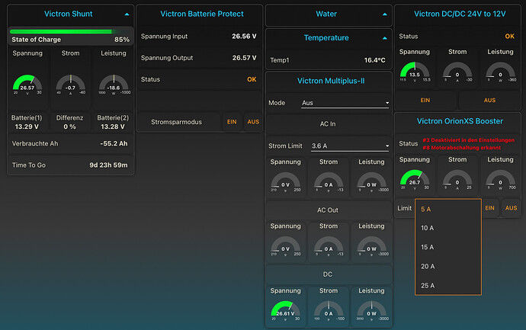Switch DC/DC 24V to 12V AUS
This screenshot has width=526, height=330.
pos(489,101)
